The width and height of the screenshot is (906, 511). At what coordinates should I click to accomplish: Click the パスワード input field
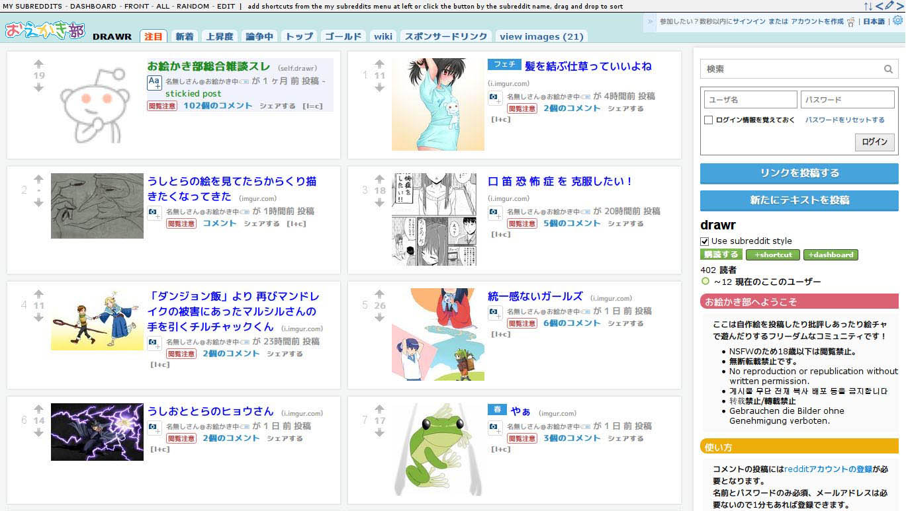[847, 100]
